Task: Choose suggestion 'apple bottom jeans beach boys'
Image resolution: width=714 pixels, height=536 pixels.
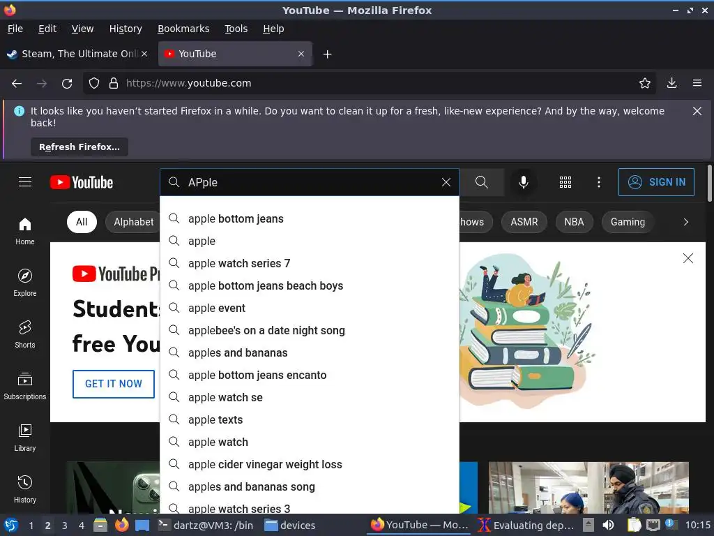Action: pos(310,285)
